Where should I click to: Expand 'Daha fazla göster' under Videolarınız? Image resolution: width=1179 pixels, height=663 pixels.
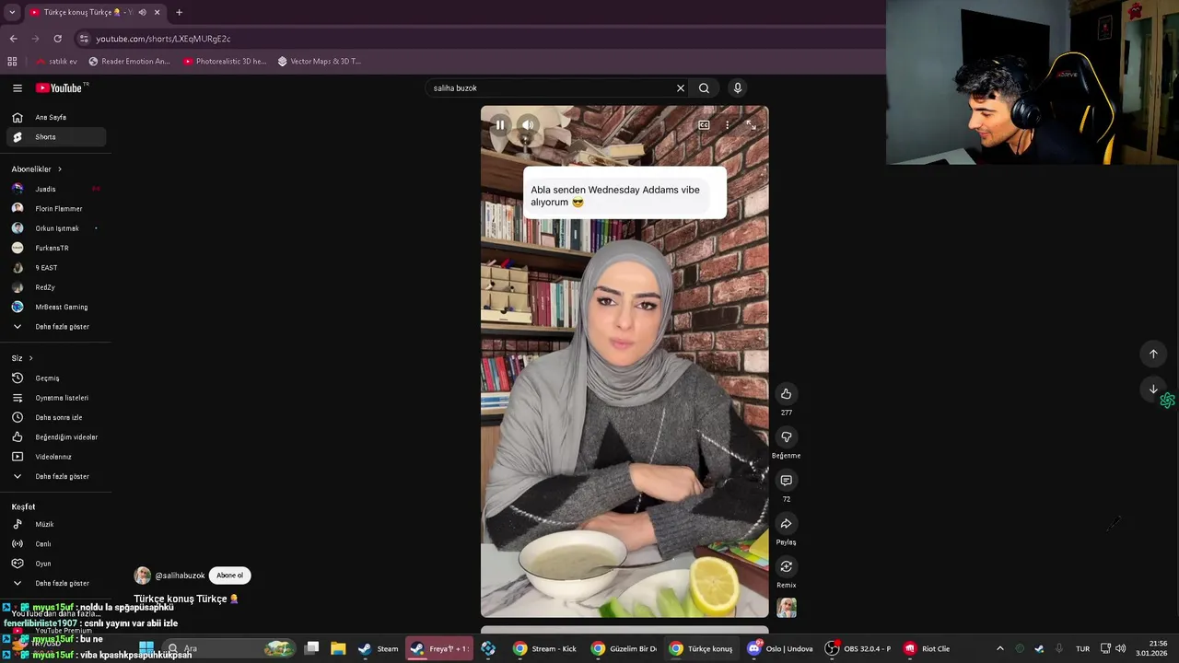[x=56, y=476]
